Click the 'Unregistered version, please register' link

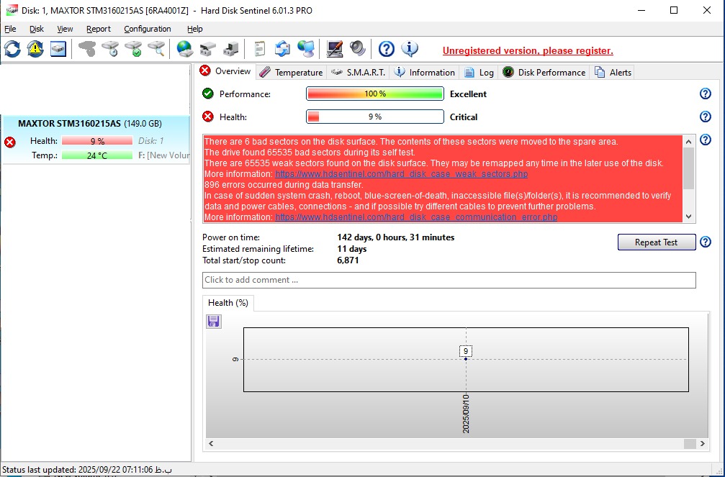click(x=528, y=51)
